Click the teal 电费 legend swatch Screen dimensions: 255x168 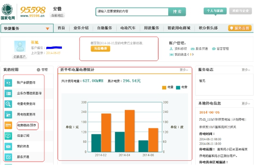(178, 88)
